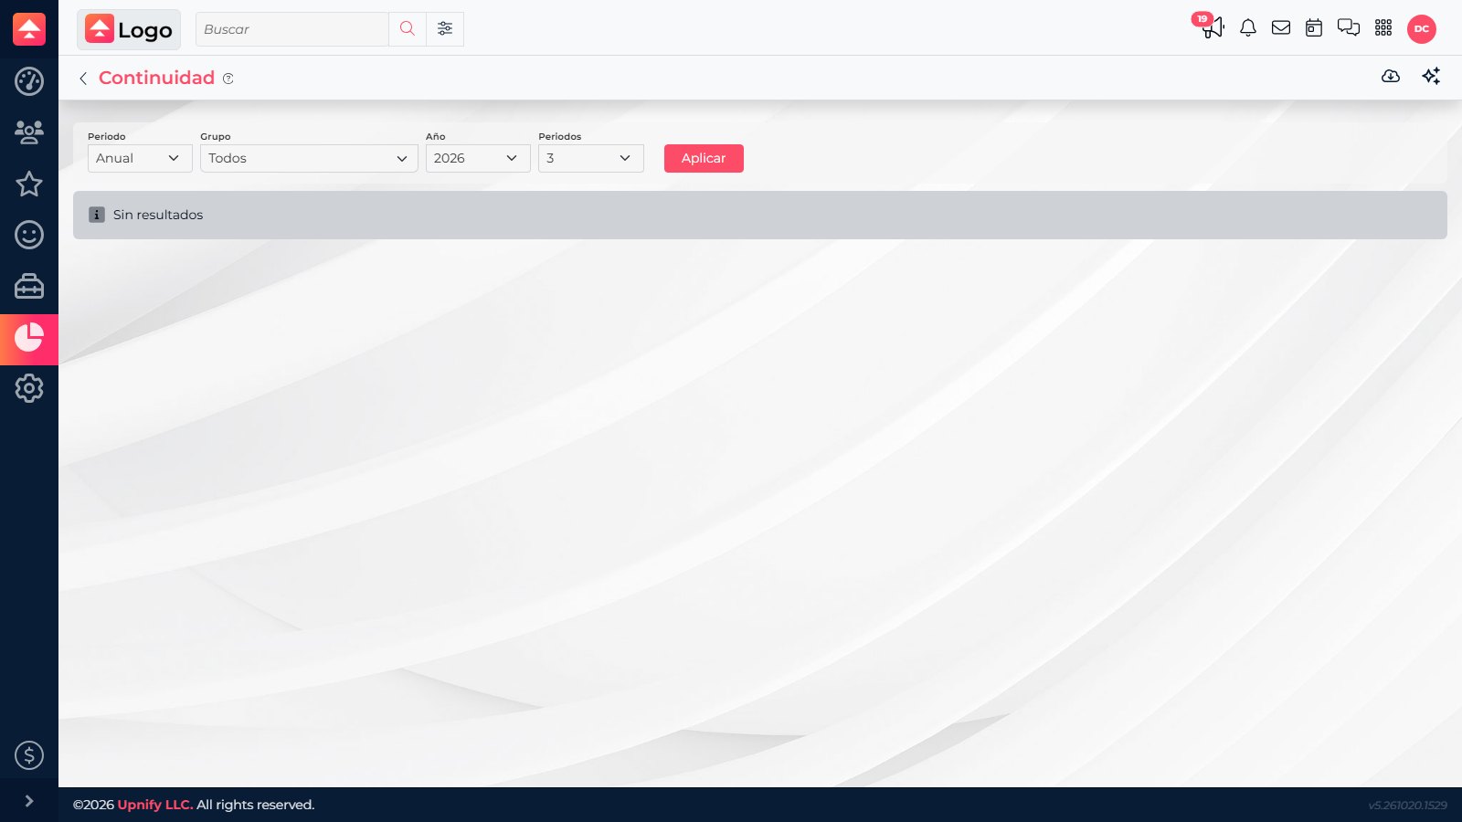The image size is (1462, 822).
Task: Click the magnifier search button
Action: [x=408, y=29]
